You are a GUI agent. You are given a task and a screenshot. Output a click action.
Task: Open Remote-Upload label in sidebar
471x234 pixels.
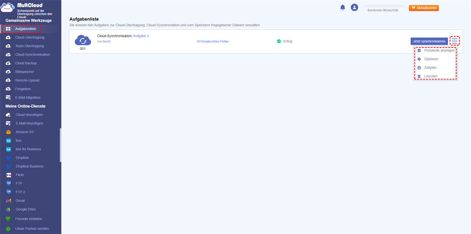coord(27,80)
